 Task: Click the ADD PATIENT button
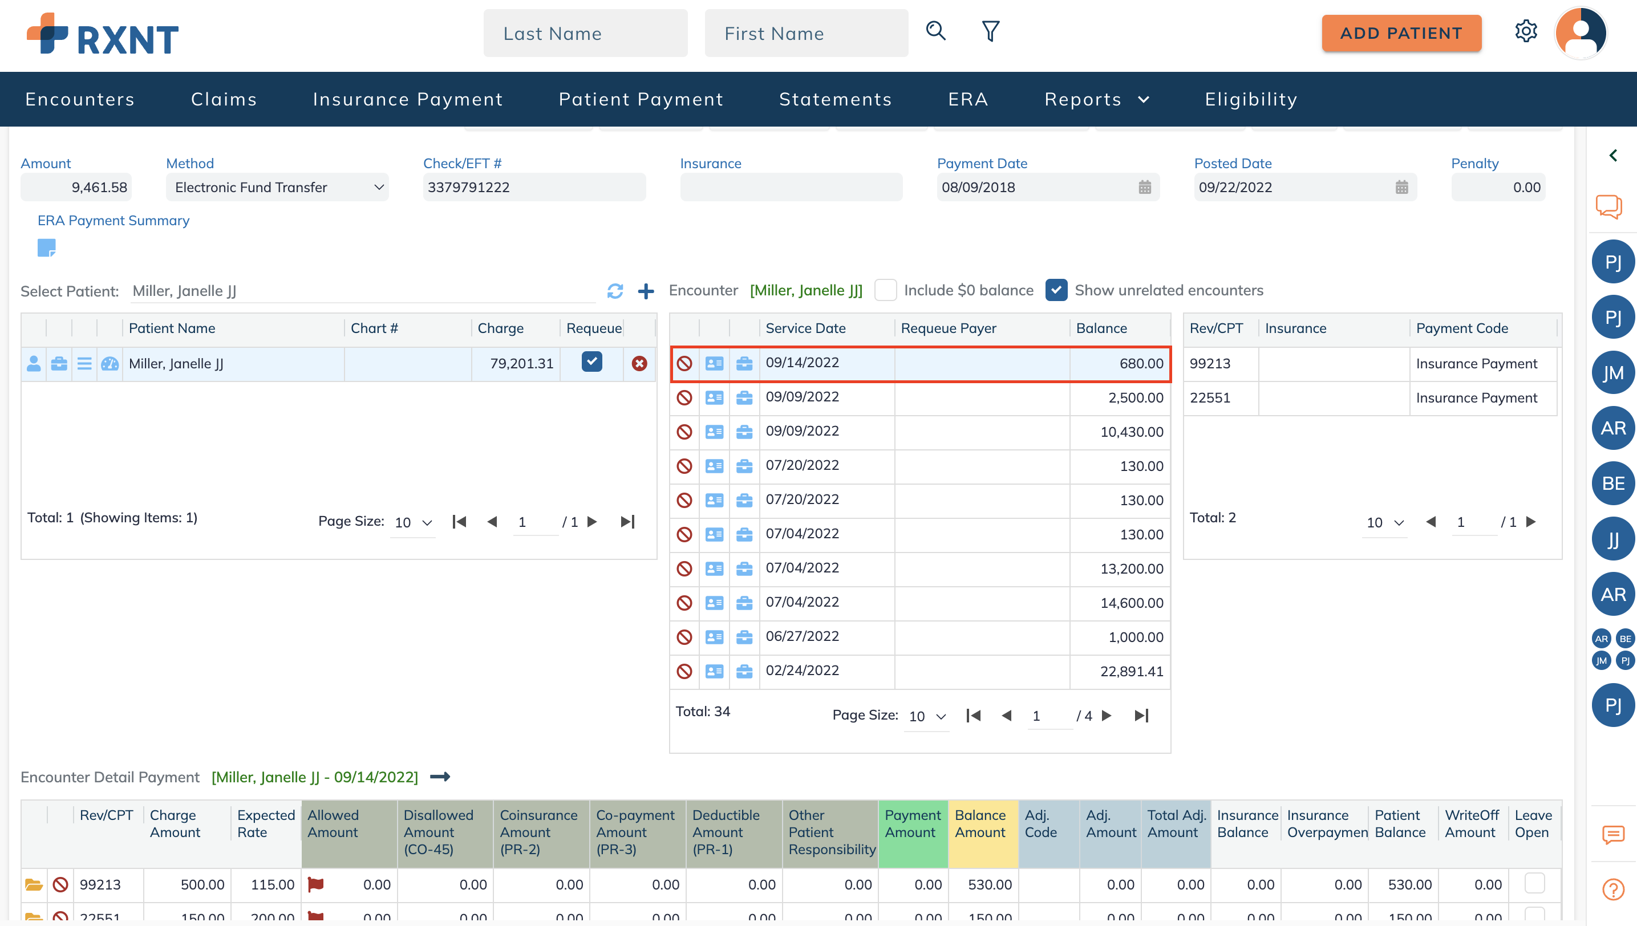1401,33
